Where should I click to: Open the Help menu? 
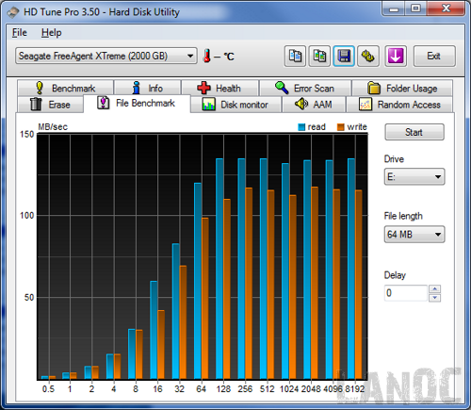(52, 33)
